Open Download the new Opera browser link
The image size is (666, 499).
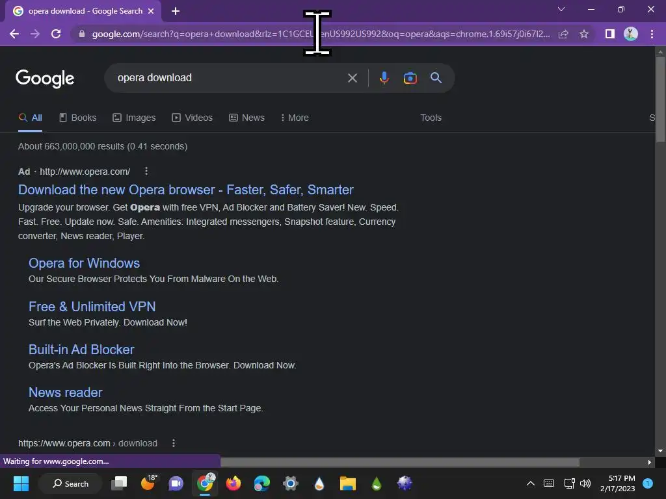pos(185,190)
